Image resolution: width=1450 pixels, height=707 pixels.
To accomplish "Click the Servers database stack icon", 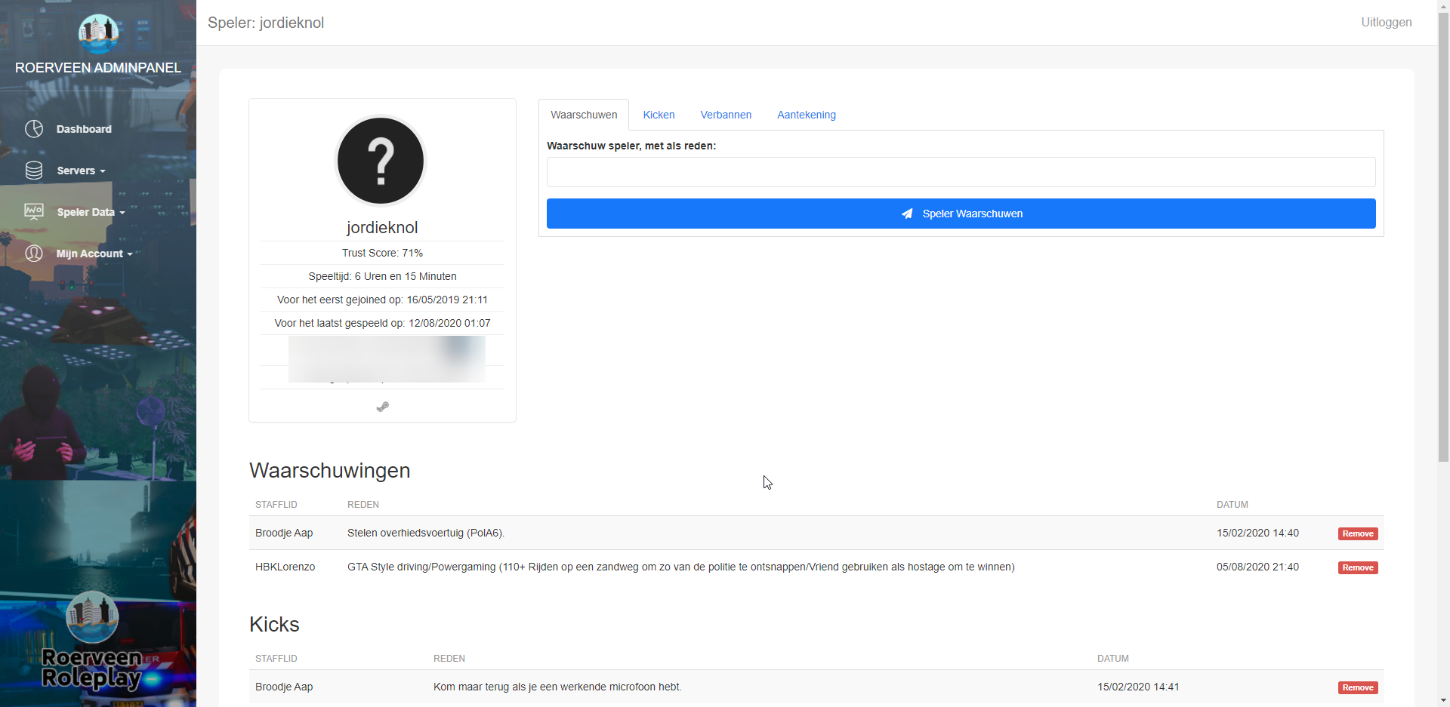I will point(34,171).
